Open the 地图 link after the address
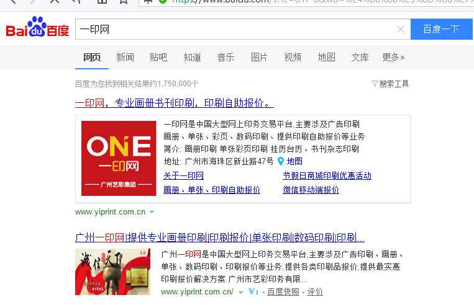 pyautogui.click(x=294, y=161)
